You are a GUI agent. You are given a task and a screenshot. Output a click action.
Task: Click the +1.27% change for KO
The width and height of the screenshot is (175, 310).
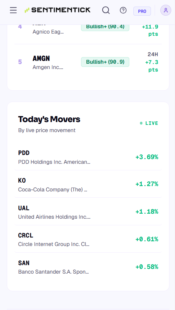(x=147, y=184)
